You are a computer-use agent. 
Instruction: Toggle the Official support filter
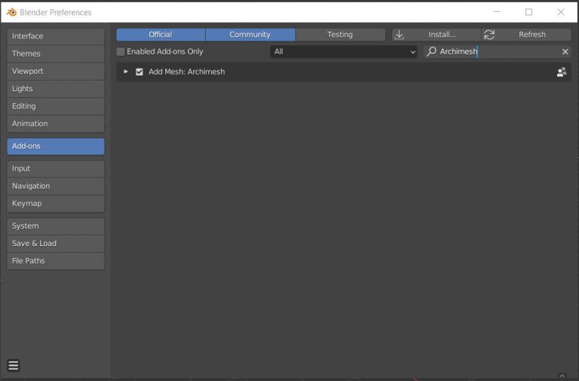(161, 35)
